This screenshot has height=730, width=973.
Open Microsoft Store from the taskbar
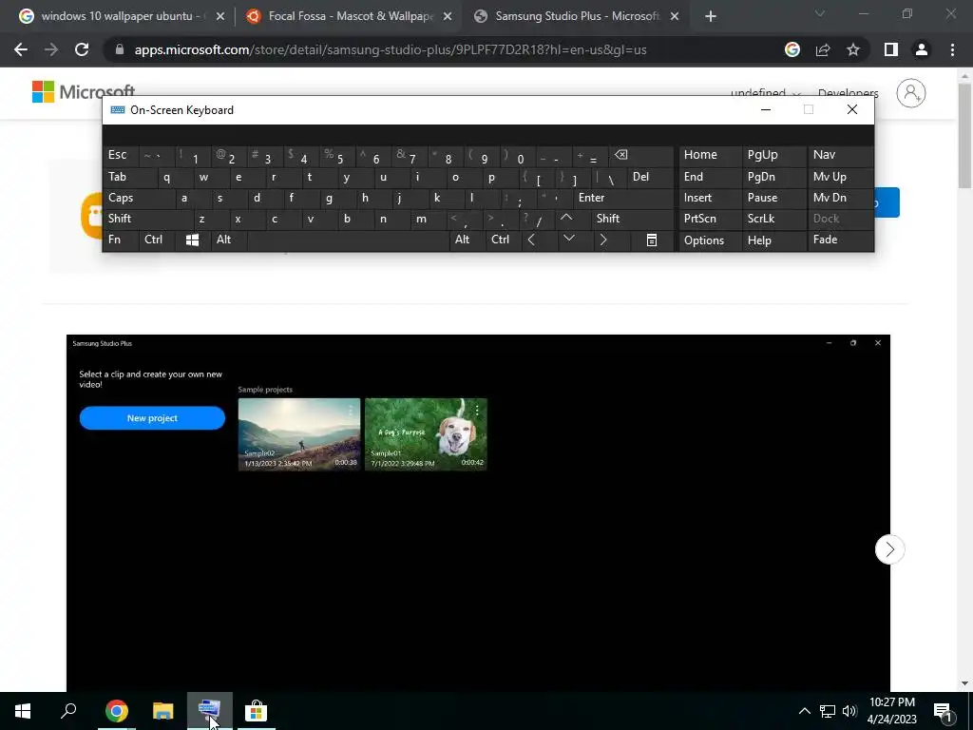(256, 711)
